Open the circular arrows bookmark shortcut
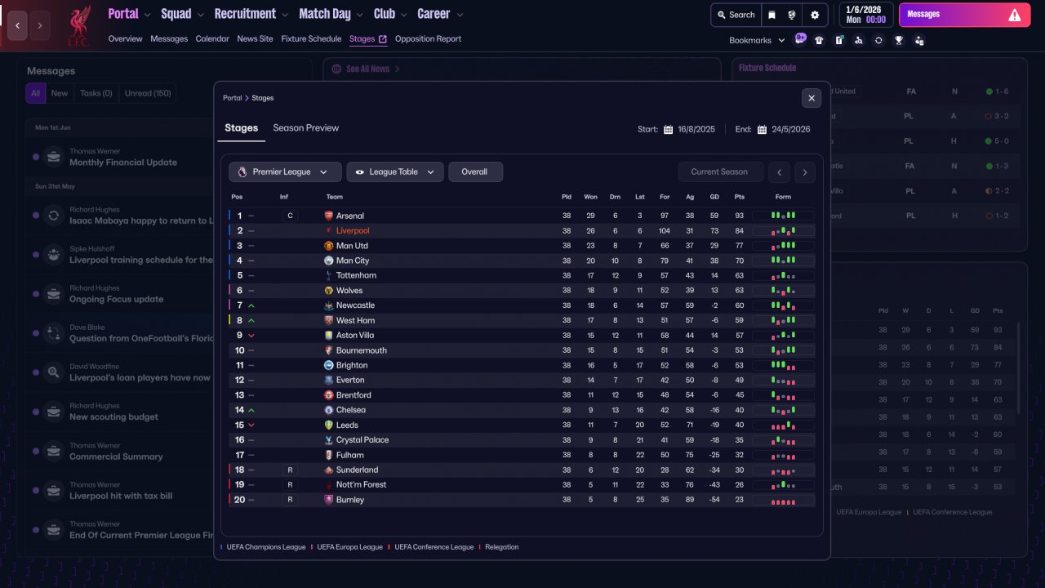Viewport: 1045px width, 588px height. pyautogui.click(x=878, y=40)
